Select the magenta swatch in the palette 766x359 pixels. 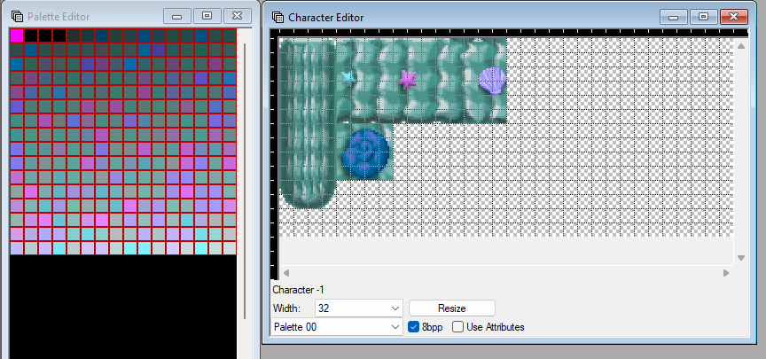[x=17, y=35]
